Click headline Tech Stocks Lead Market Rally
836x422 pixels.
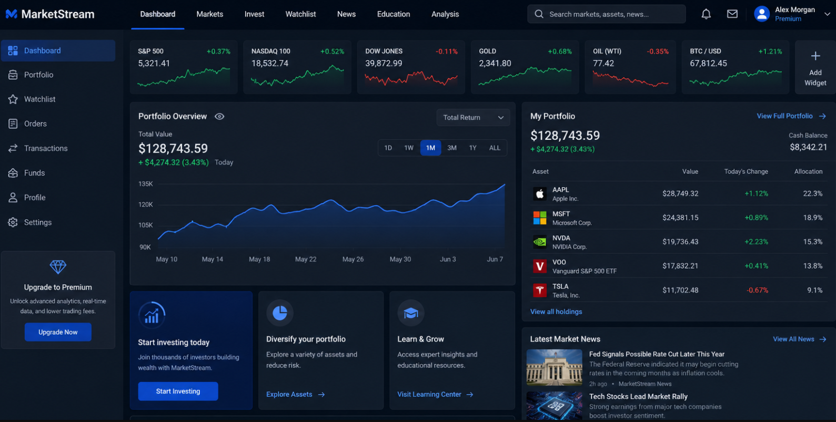pyautogui.click(x=638, y=397)
